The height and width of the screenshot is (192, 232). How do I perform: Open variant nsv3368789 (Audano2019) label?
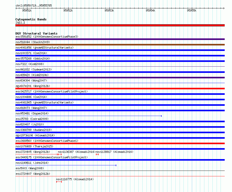[34, 130]
